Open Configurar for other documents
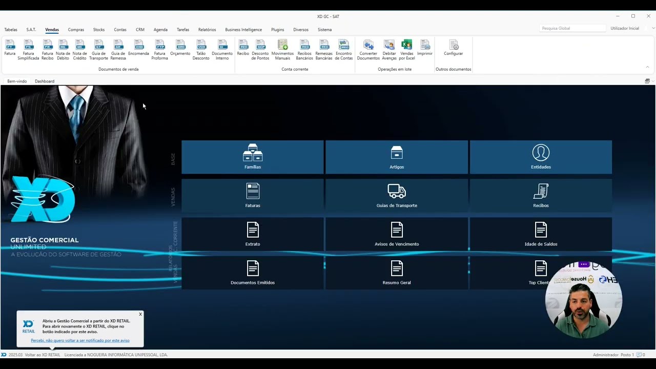656x369 pixels. pyautogui.click(x=454, y=48)
